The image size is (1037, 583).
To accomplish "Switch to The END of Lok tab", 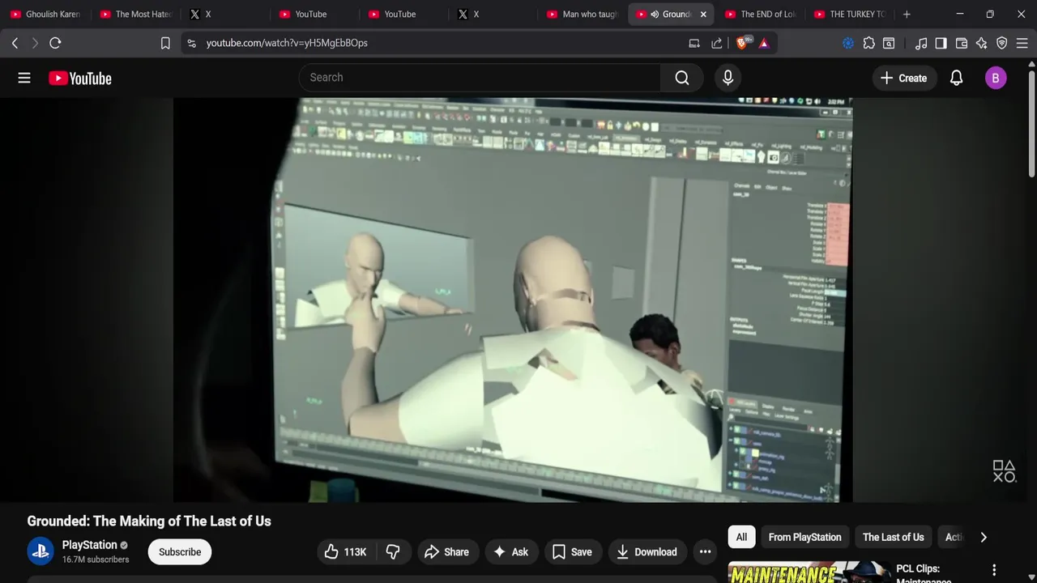I will tap(761, 14).
